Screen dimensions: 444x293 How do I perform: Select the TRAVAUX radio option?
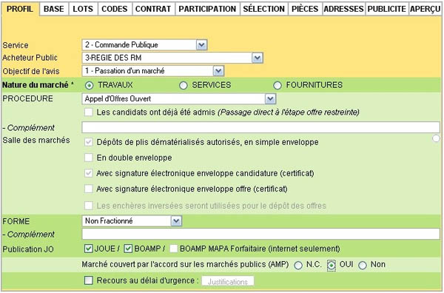(x=89, y=86)
